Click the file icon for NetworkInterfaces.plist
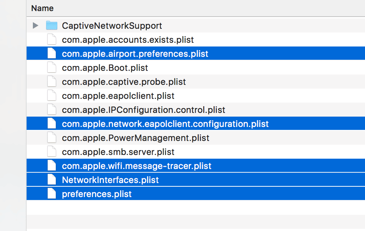365x231 pixels. tap(52, 179)
